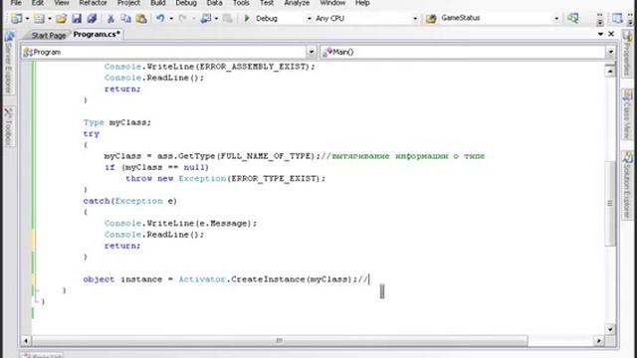The height and width of the screenshot is (358, 637).
Task: Open the Test menu
Action: (267, 3)
